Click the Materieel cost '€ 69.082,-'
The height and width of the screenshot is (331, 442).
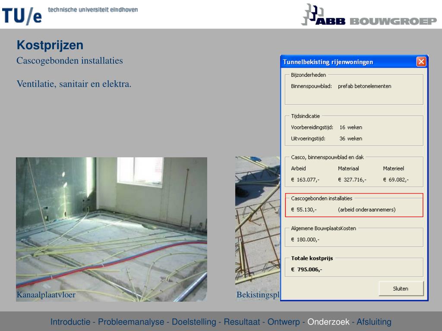[396, 180]
